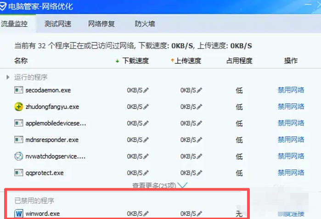Open the 网络修复 tab
The height and width of the screenshot is (219, 321).
(101, 24)
